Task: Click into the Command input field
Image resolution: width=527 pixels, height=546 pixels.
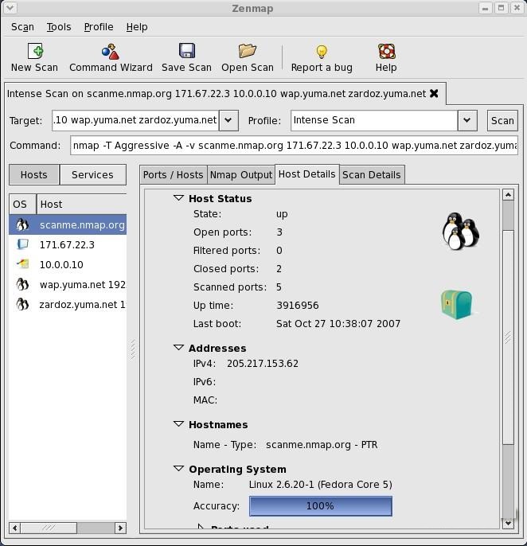Action: pyautogui.click(x=294, y=146)
